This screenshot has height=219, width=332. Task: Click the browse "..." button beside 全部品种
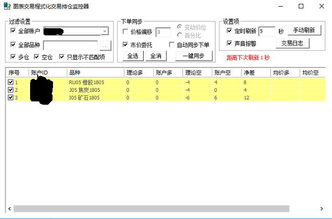105,45
